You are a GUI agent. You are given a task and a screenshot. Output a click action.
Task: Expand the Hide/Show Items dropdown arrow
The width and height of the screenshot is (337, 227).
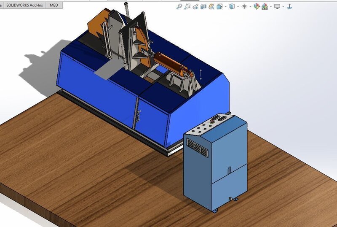click(x=250, y=7)
